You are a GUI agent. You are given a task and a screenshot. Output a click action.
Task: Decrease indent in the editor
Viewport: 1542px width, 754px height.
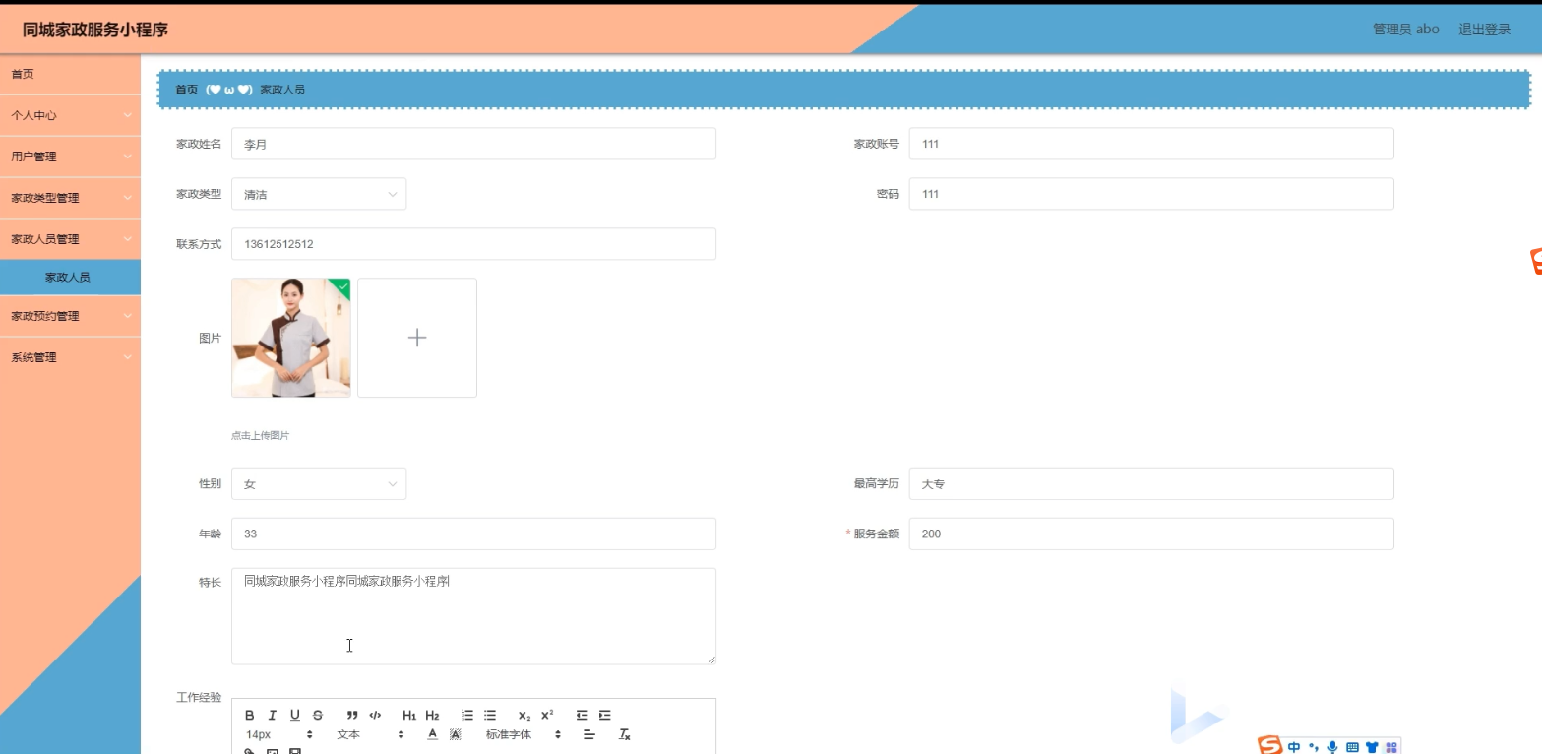click(582, 715)
